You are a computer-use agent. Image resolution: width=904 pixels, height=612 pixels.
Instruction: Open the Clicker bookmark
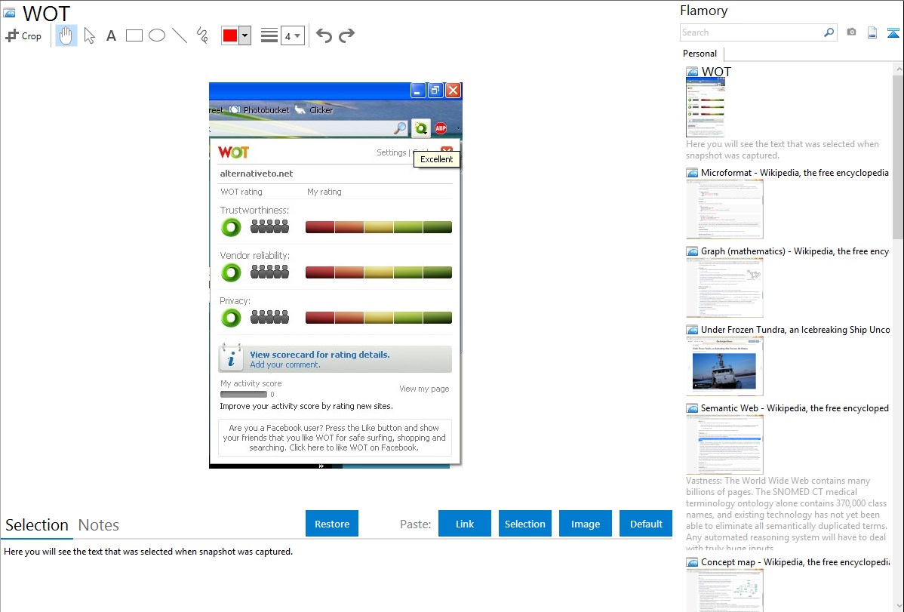pyautogui.click(x=314, y=109)
